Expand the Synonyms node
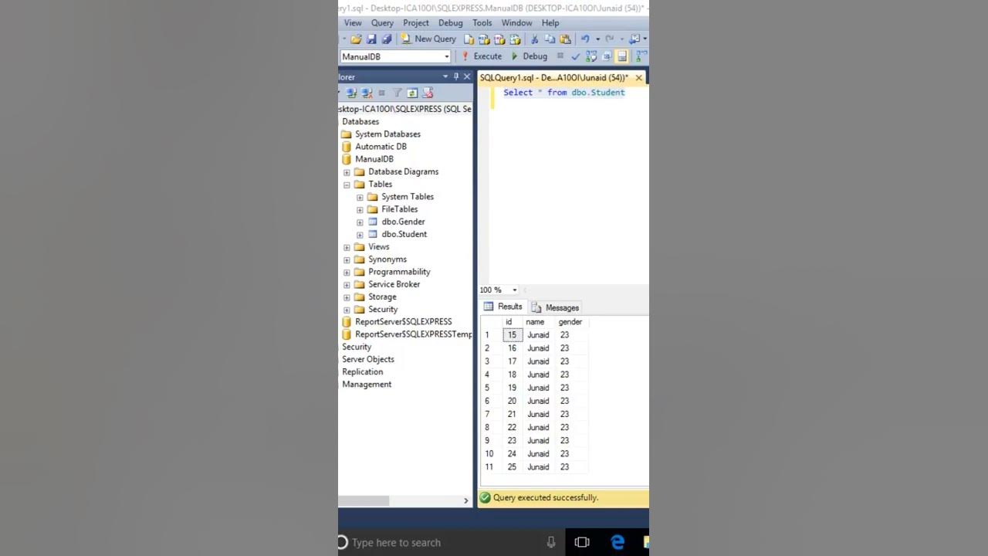Image resolution: width=988 pixels, height=556 pixels. pyautogui.click(x=347, y=259)
